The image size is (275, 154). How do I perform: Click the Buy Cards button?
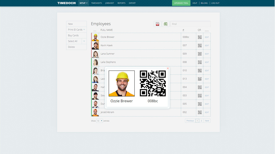(76, 35)
